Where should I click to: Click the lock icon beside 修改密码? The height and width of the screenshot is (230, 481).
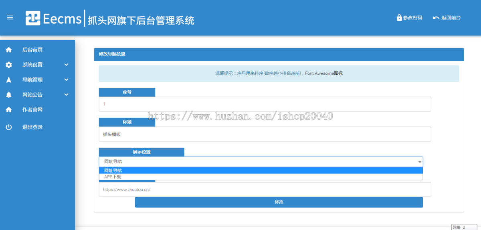(399, 18)
